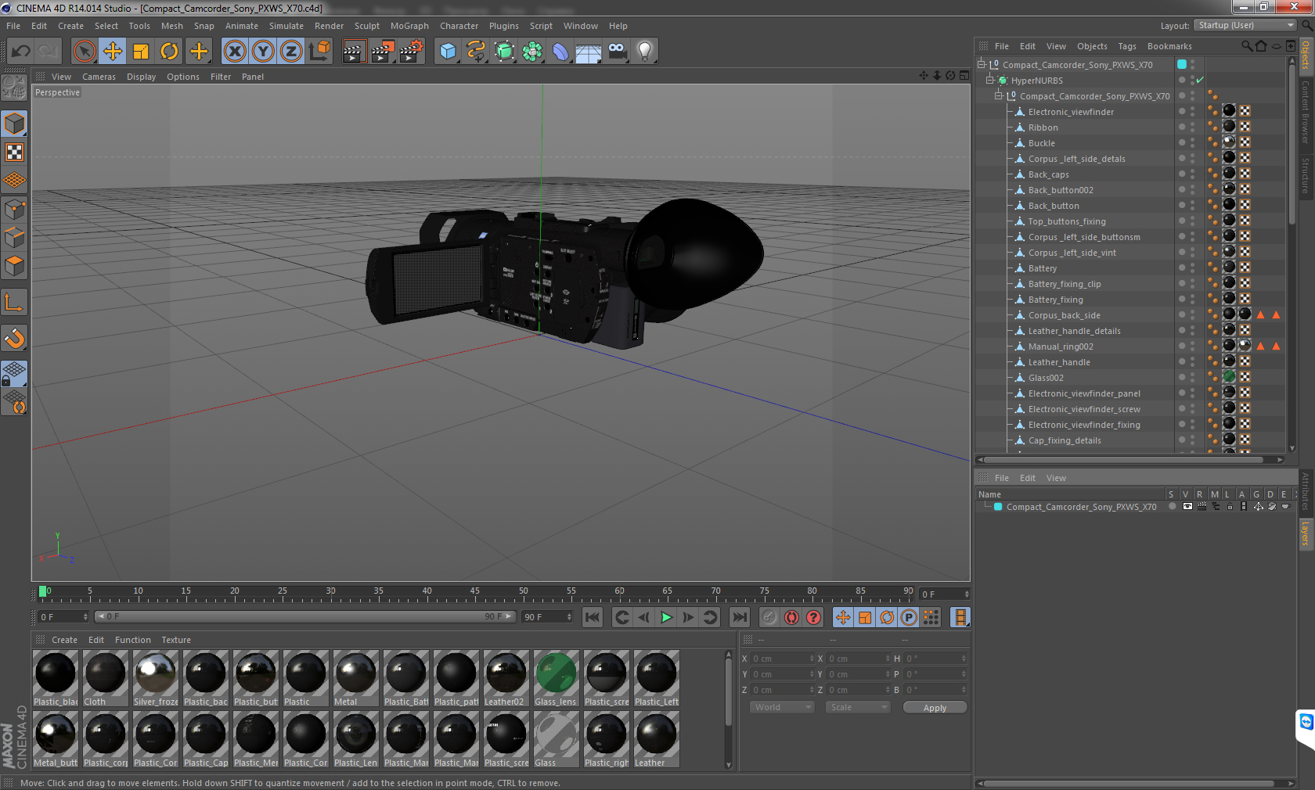Collapse root Compact_Camcorder_Sony_PXWS_X70 node
The height and width of the screenshot is (790, 1315).
click(982, 64)
